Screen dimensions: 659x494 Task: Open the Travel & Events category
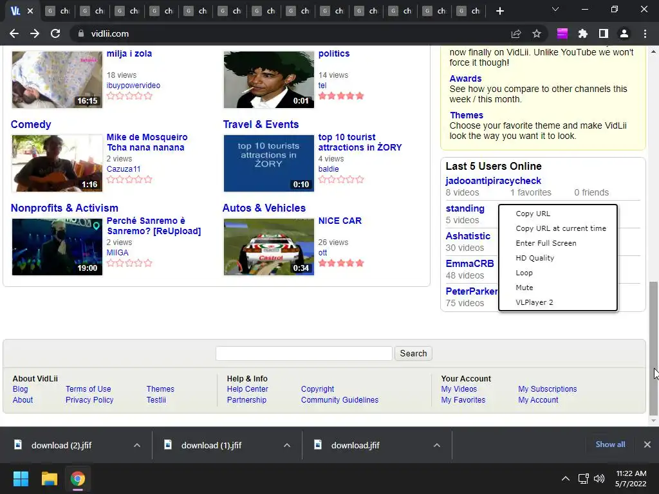point(261,124)
